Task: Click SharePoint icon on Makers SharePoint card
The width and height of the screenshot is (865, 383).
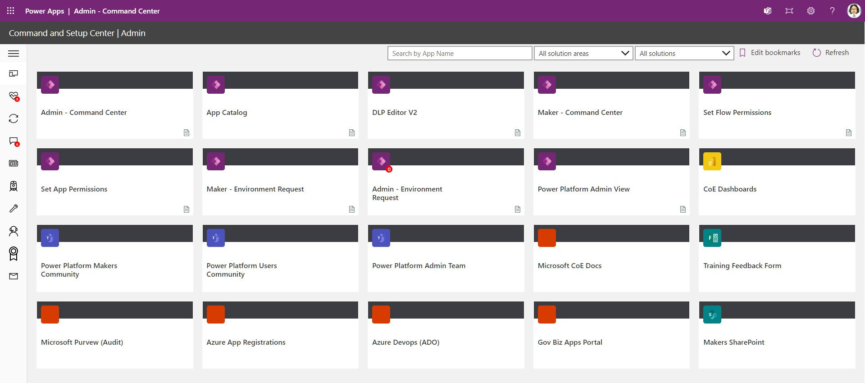Action: pos(712,315)
